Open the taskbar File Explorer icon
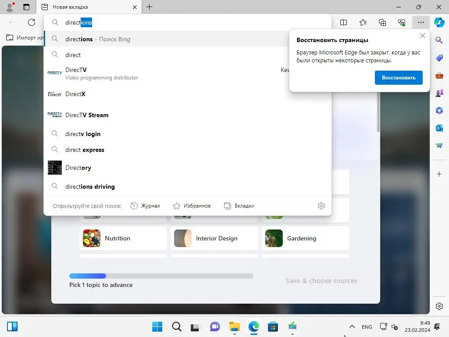 (x=234, y=326)
